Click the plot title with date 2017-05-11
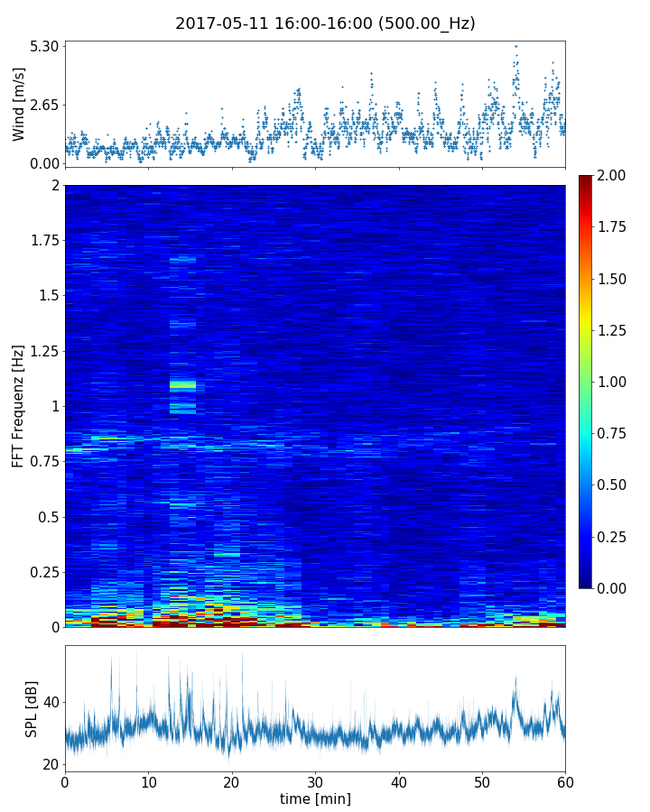 tap(325, 23)
